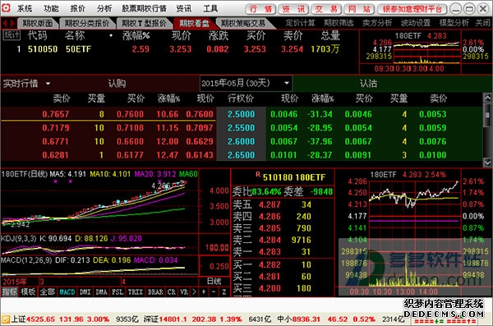The width and height of the screenshot is (493, 326).
Task: Open 模型分析 tool
Action: [x=454, y=23]
